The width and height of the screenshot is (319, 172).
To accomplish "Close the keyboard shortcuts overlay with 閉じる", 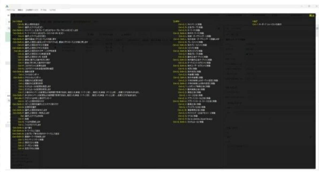I will click(x=312, y=16).
